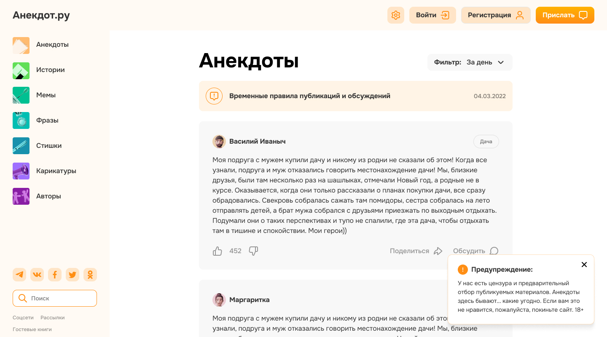Open the Истории section via its sidebar icon
This screenshot has width=607, height=337.
[x=21, y=70]
